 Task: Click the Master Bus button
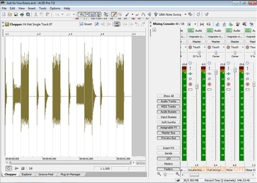click(168, 133)
